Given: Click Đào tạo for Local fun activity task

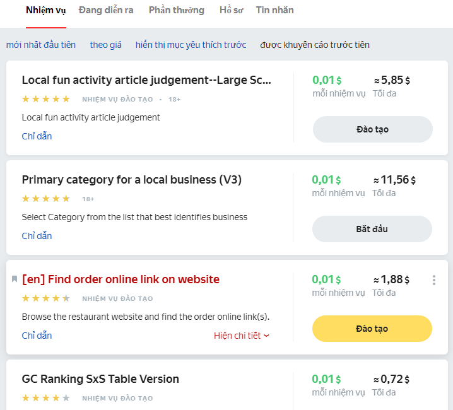Looking at the screenshot, I should click(x=372, y=129).
